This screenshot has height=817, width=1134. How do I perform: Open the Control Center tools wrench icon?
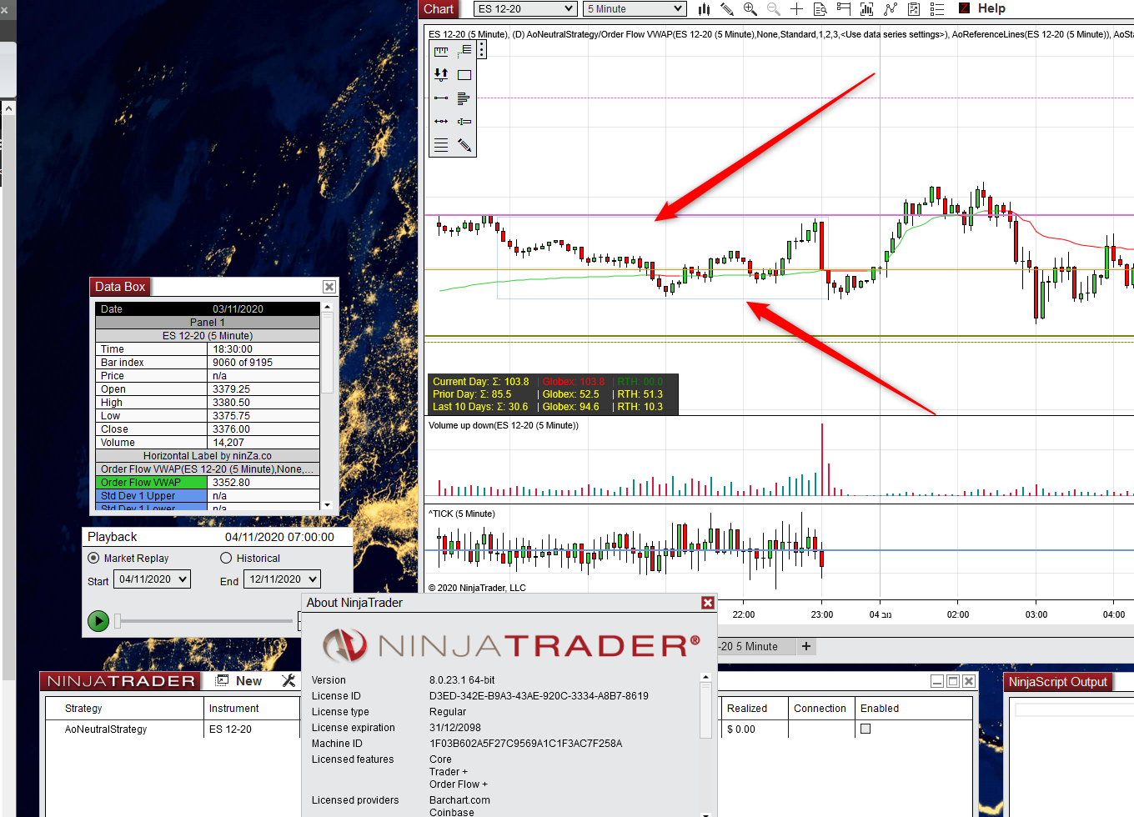pyautogui.click(x=289, y=681)
